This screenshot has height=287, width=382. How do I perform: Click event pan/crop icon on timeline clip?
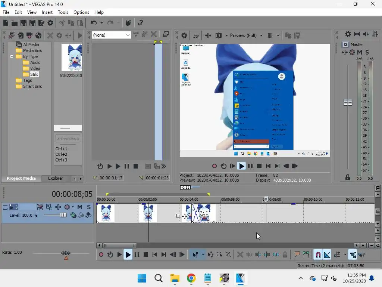pos(178,216)
